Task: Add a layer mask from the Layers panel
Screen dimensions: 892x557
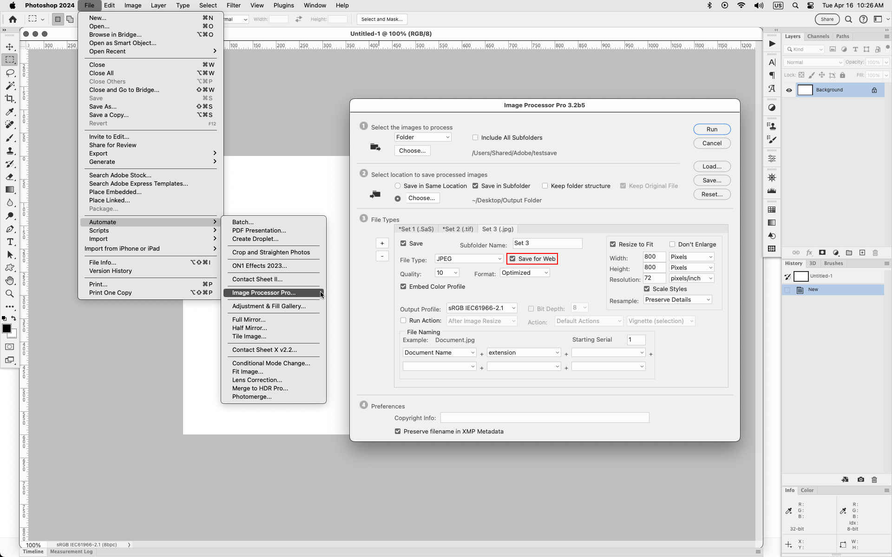Action: [x=823, y=253]
